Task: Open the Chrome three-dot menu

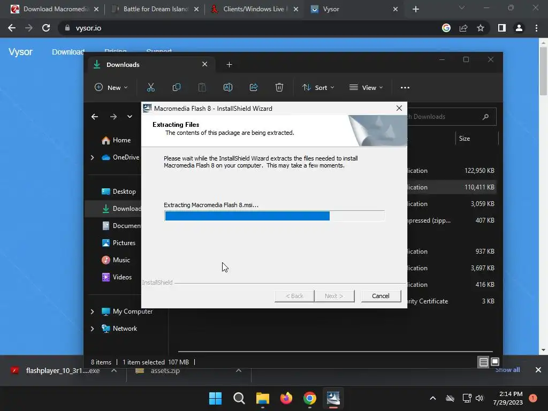Action: [x=536, y=28]
